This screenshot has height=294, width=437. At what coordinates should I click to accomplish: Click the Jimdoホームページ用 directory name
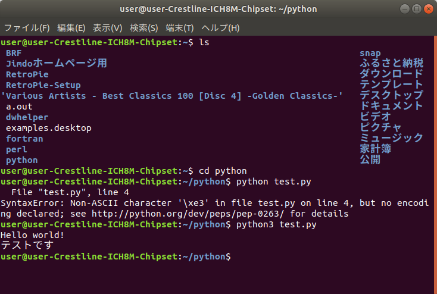pos(57,63)
